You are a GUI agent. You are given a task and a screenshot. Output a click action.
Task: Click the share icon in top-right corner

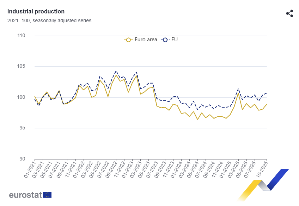tap(289, 14)
